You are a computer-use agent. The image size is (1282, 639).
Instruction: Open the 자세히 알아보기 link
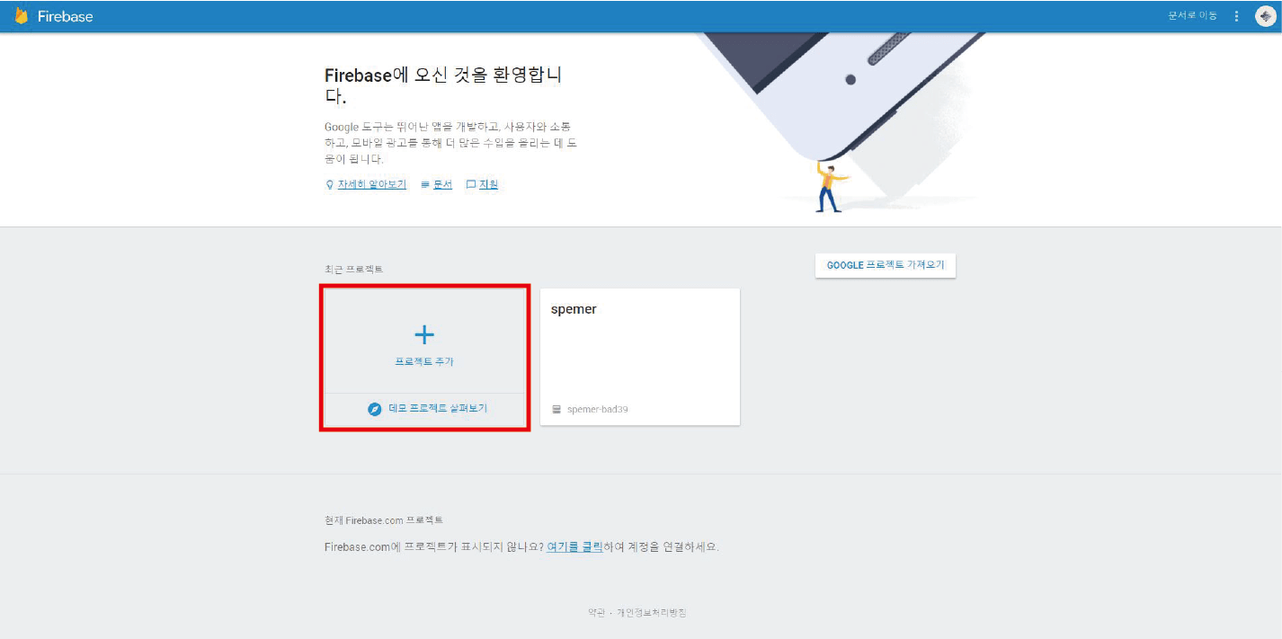372,184
